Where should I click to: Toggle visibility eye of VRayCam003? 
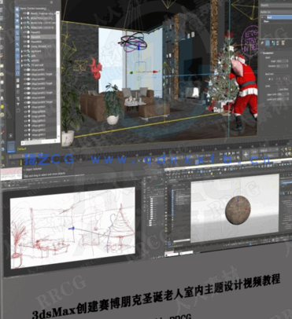[25, 88]
